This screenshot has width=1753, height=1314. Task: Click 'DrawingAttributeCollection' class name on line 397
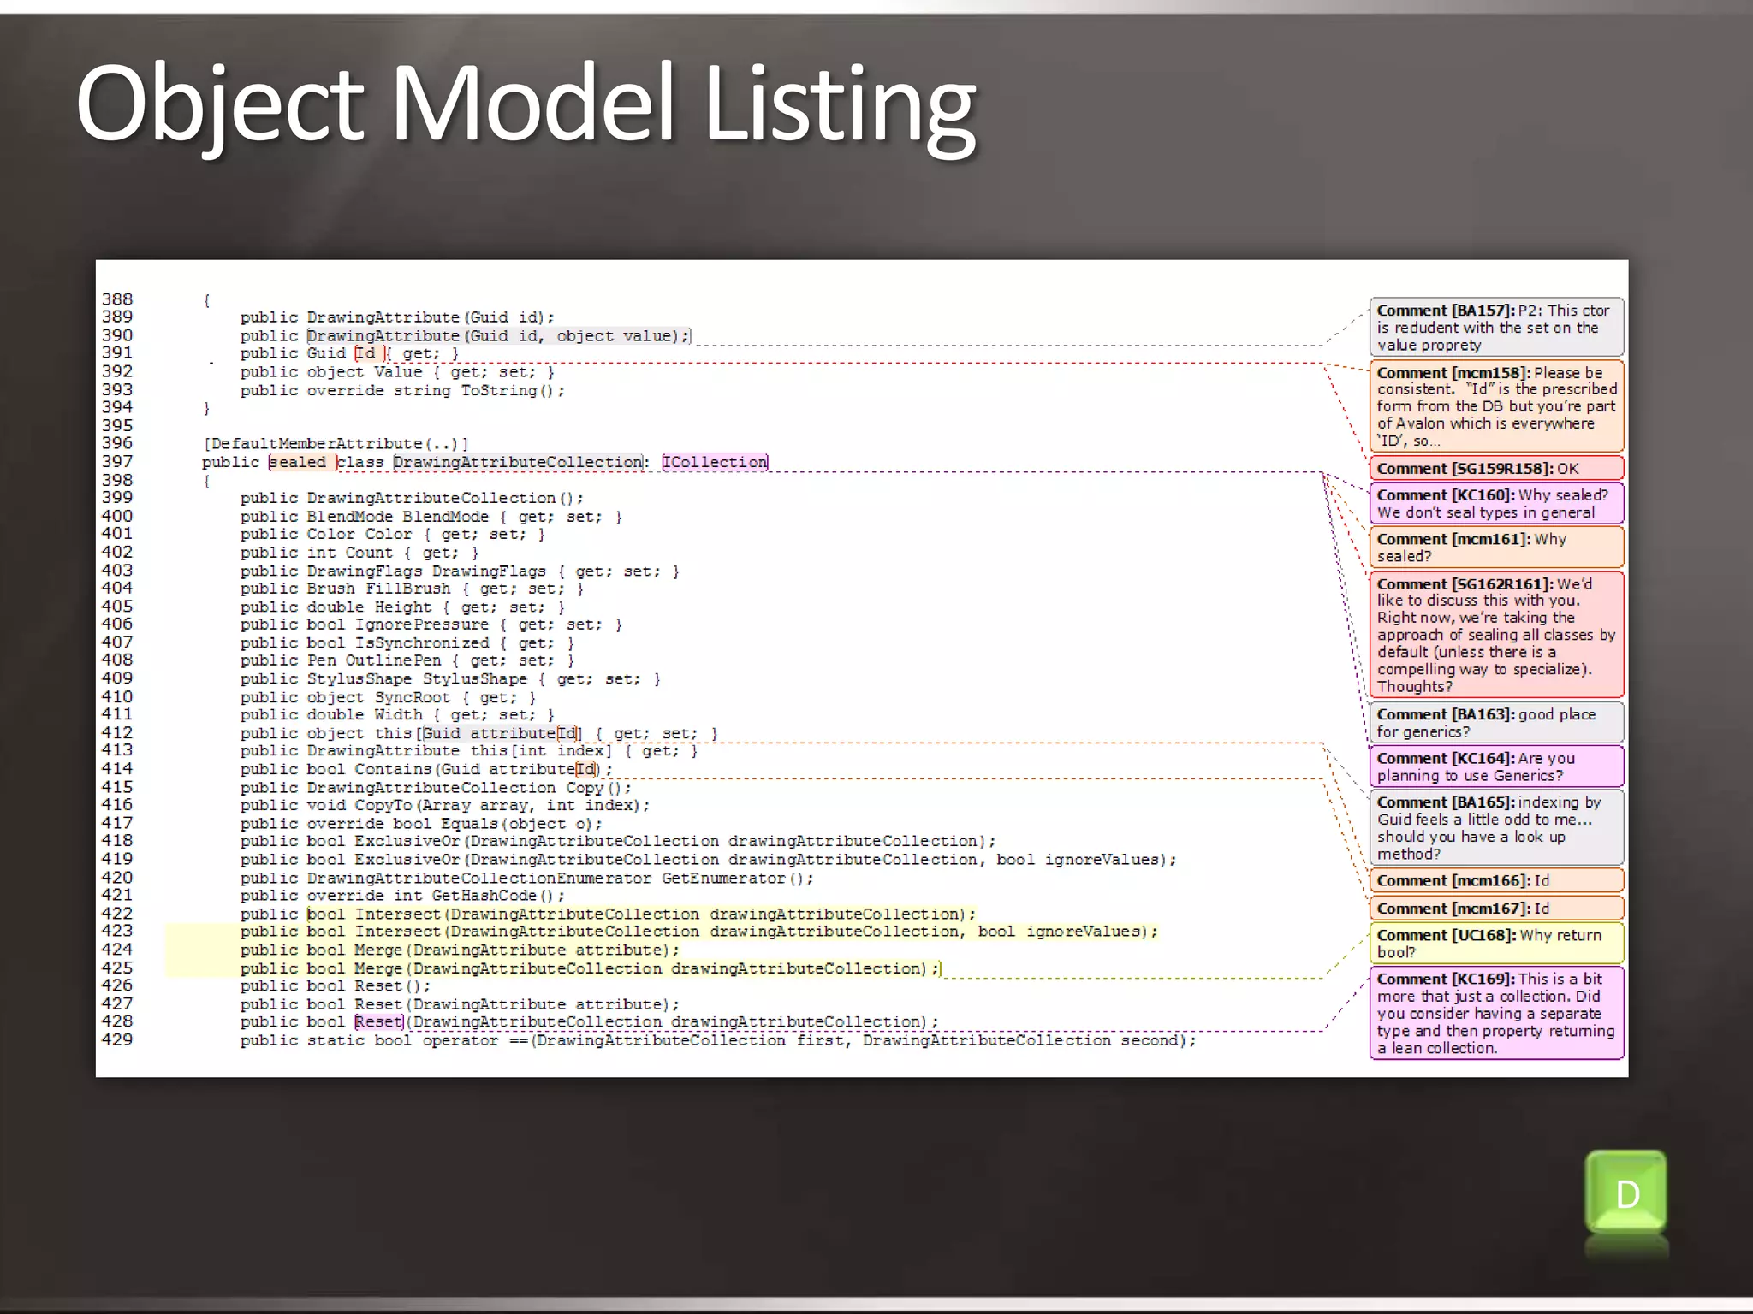coord(518,462)
